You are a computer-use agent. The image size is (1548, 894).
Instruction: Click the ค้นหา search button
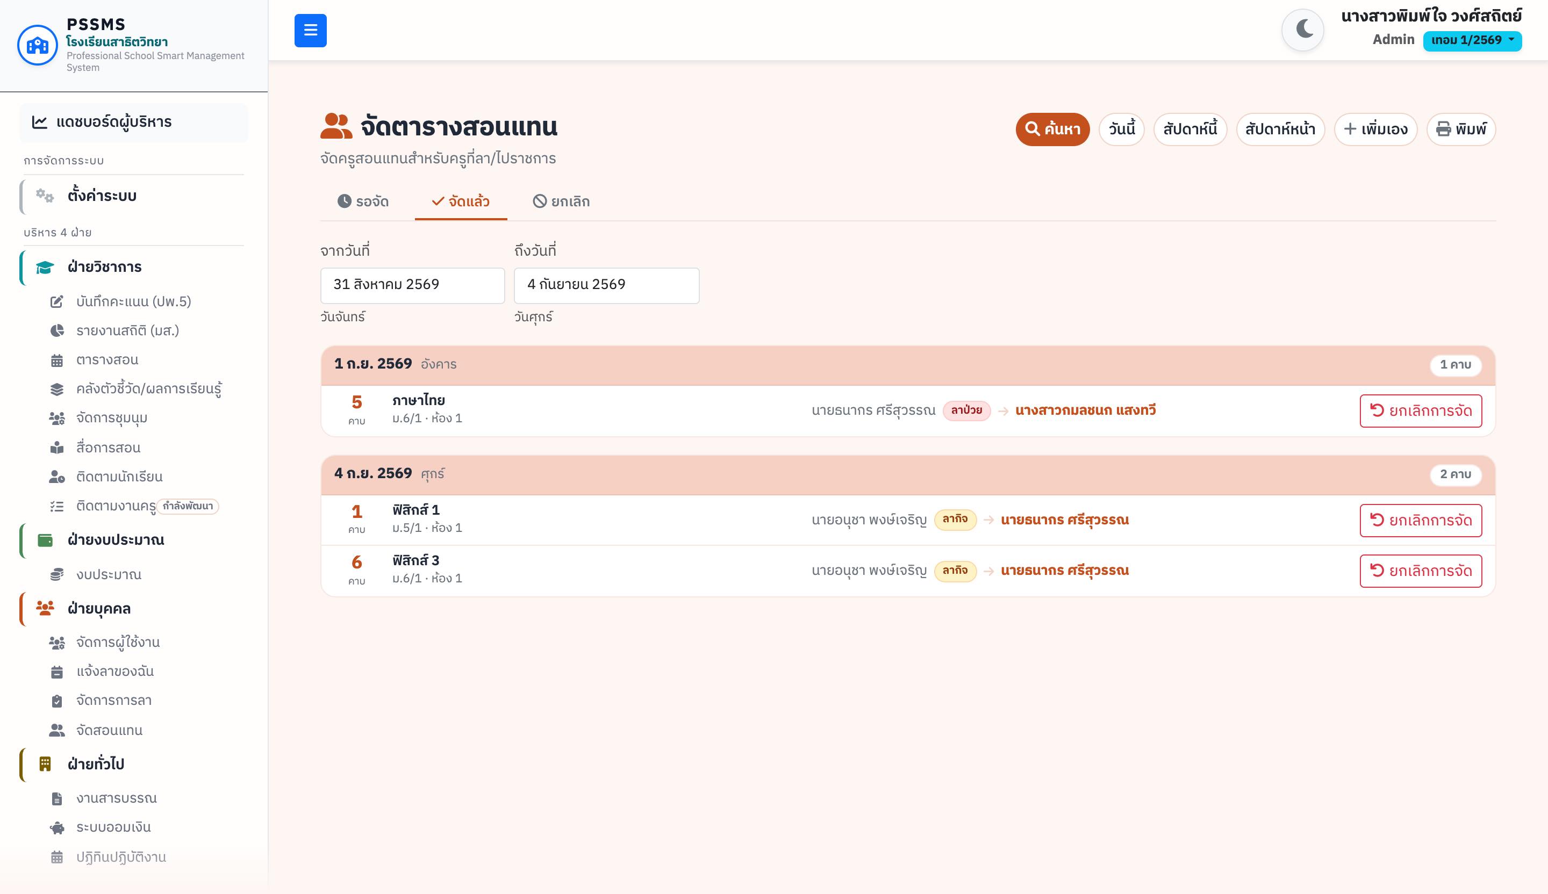[1052, 129]
